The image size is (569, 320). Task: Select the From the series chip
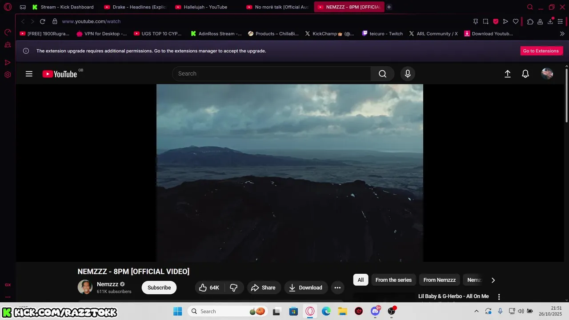coord(393,280)
